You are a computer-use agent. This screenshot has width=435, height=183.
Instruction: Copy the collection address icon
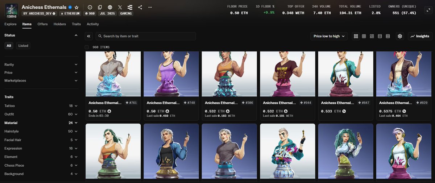tap(100, 7)
